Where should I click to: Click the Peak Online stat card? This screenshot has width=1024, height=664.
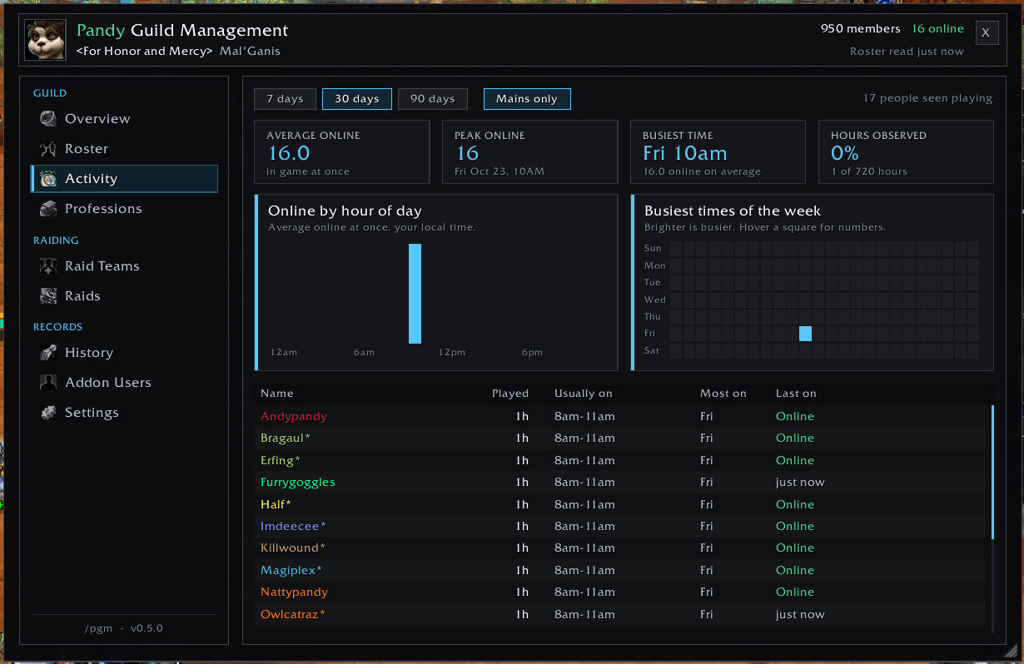pyautogui.click(x=530, y=151)
